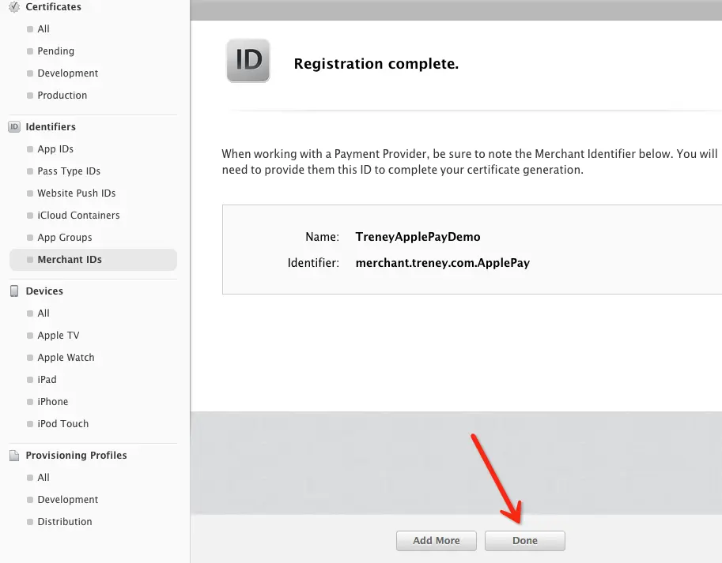Go to App IDs

point(55,149)
